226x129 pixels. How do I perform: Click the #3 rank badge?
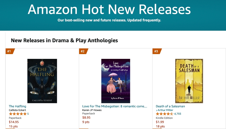point(157,51)
